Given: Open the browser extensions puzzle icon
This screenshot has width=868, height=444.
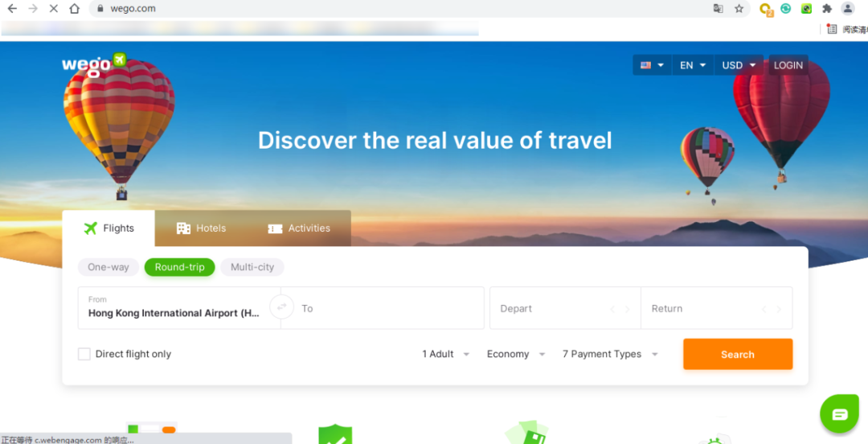Looking at the screenshot, I should coord(827,8).
